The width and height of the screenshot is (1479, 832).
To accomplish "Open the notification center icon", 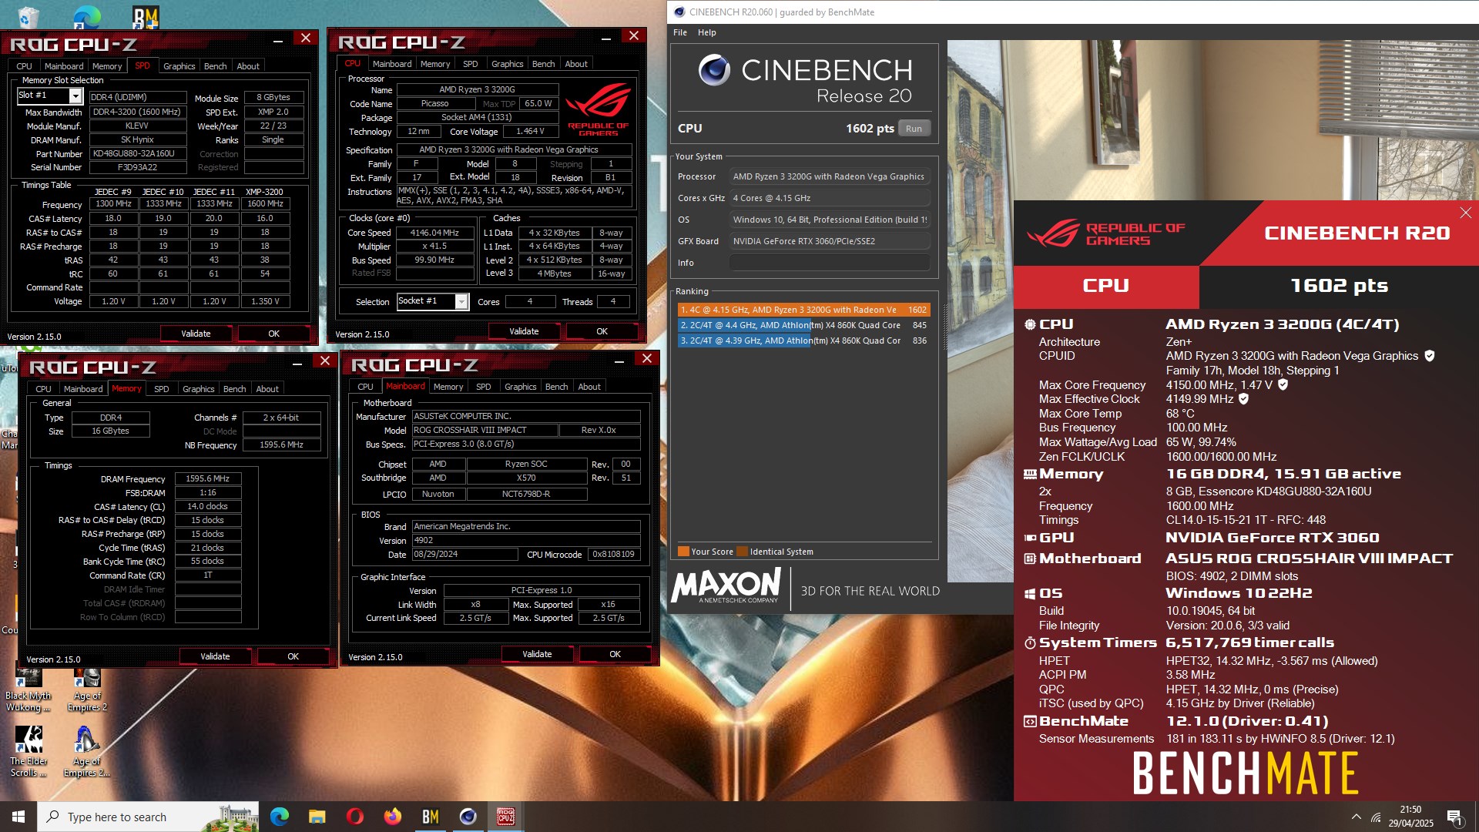I will pos(1455,817).
